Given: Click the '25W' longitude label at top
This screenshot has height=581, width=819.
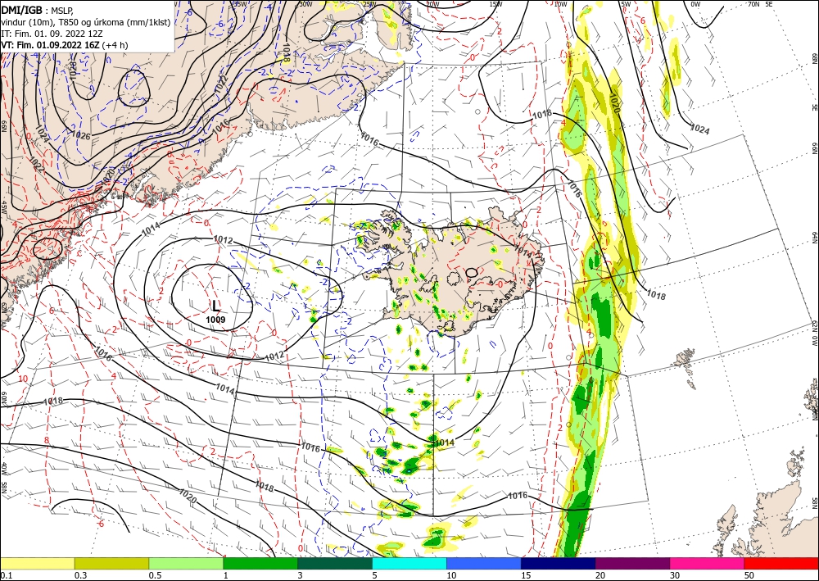Looking at the screenshot, I should pos(369,4).
